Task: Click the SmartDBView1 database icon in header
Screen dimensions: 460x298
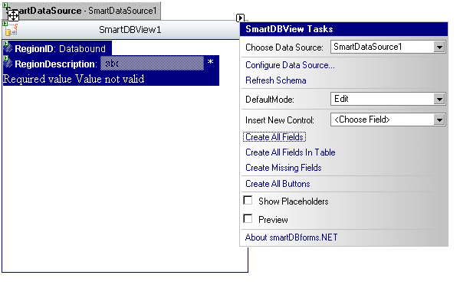Action: tap(11, 30)
